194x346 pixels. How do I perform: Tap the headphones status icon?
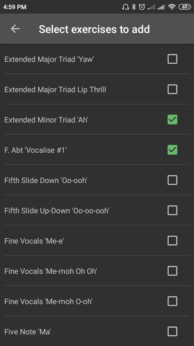[125, 7]
